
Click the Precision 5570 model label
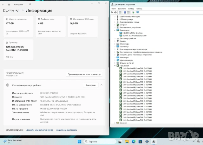coord(11,76)
